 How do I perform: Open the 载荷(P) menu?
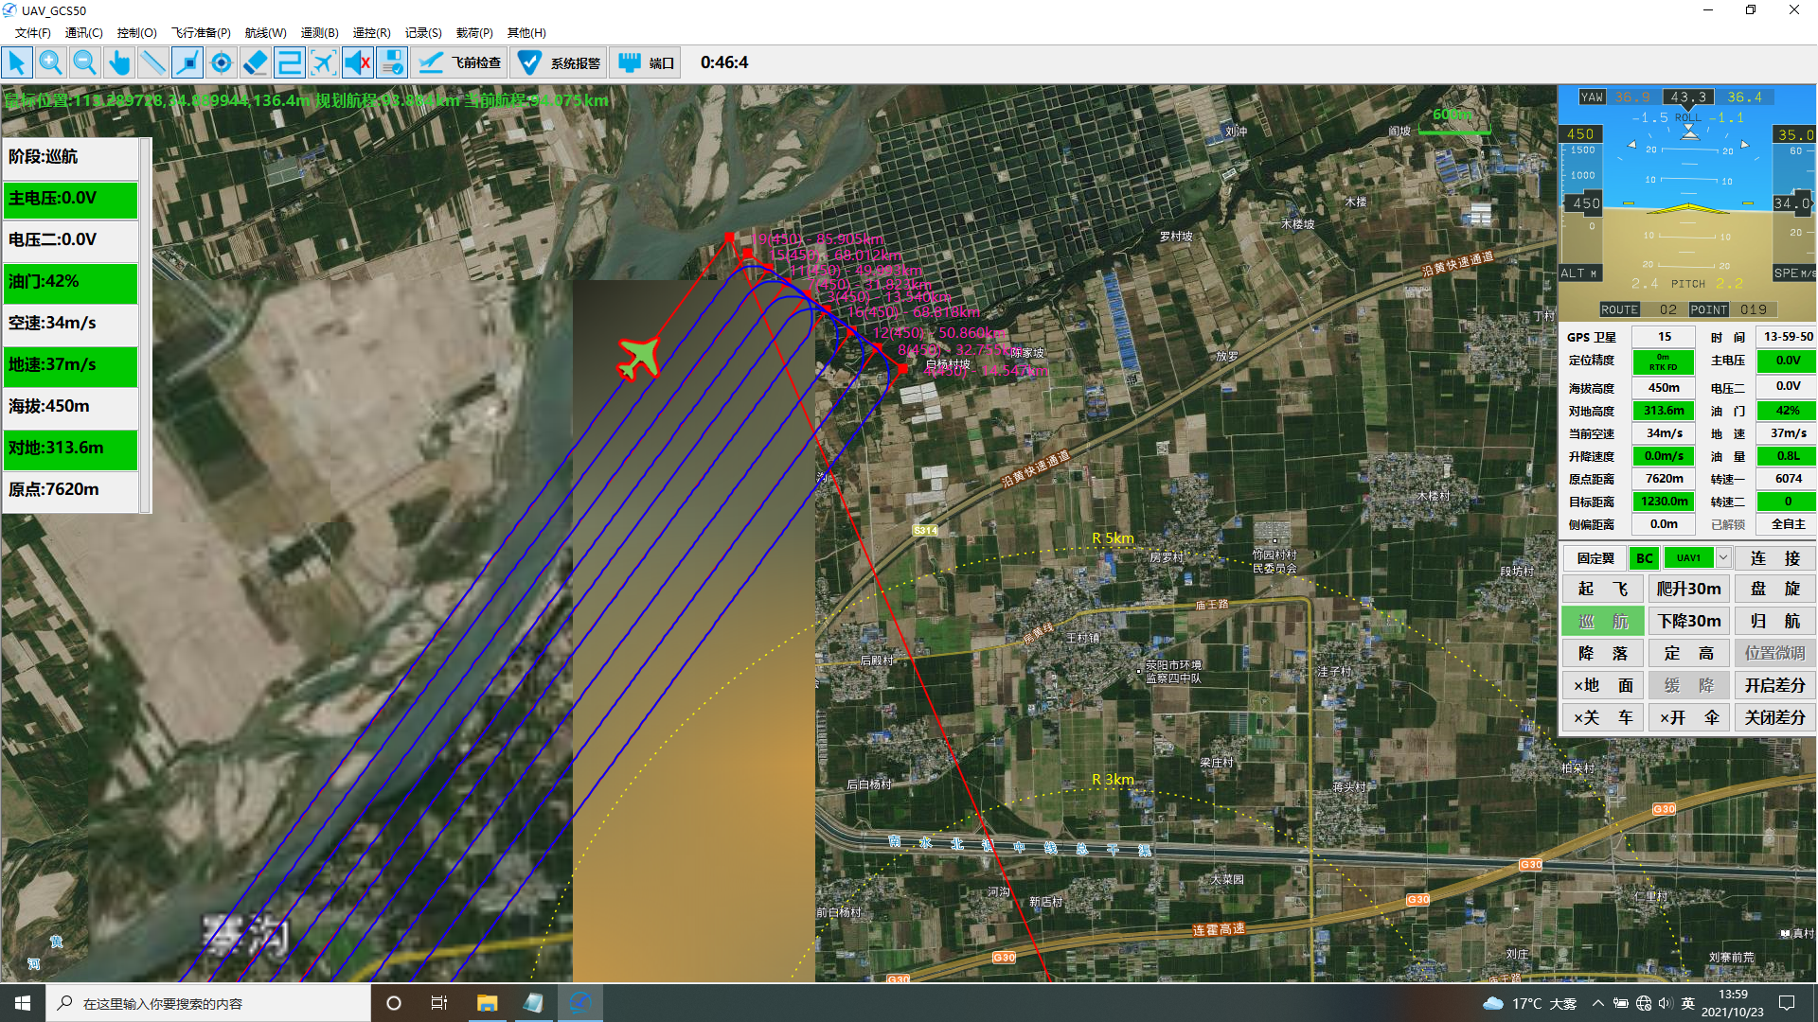[474, 33]
